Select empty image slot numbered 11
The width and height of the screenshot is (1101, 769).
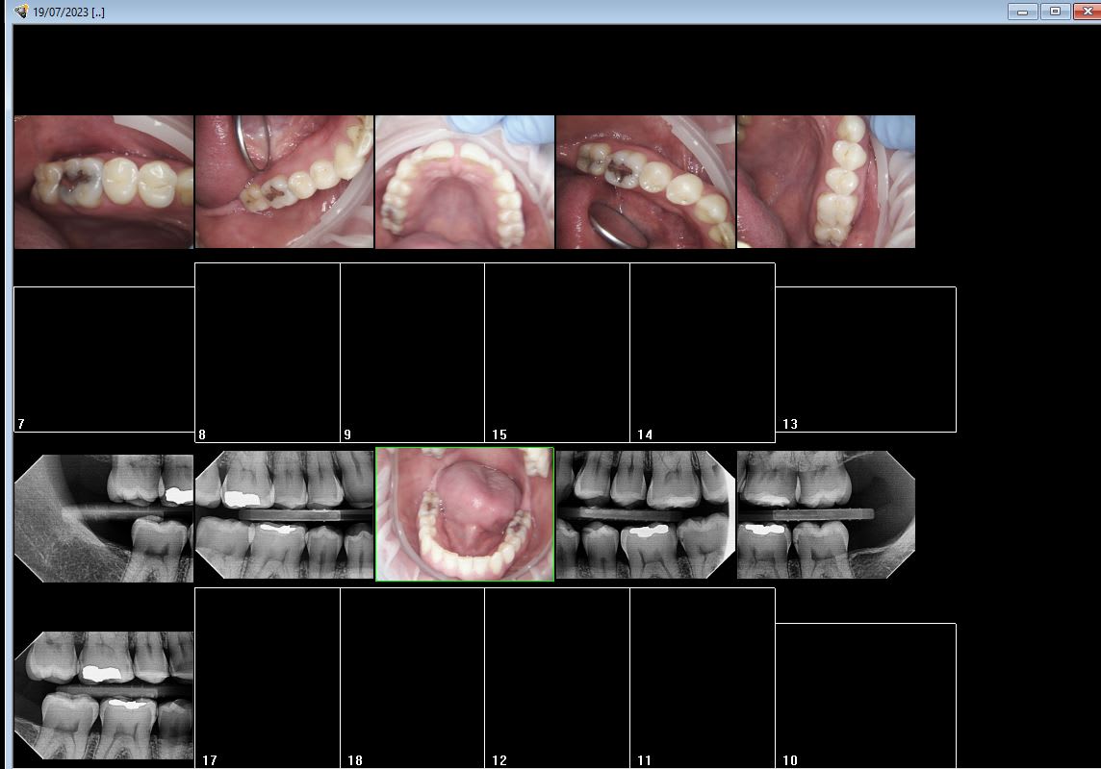tap(703, 677)
